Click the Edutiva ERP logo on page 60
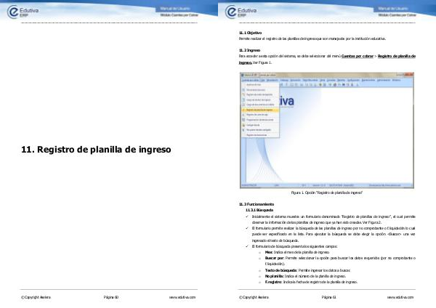Screen dimensions: 436x308 [23, 12]
